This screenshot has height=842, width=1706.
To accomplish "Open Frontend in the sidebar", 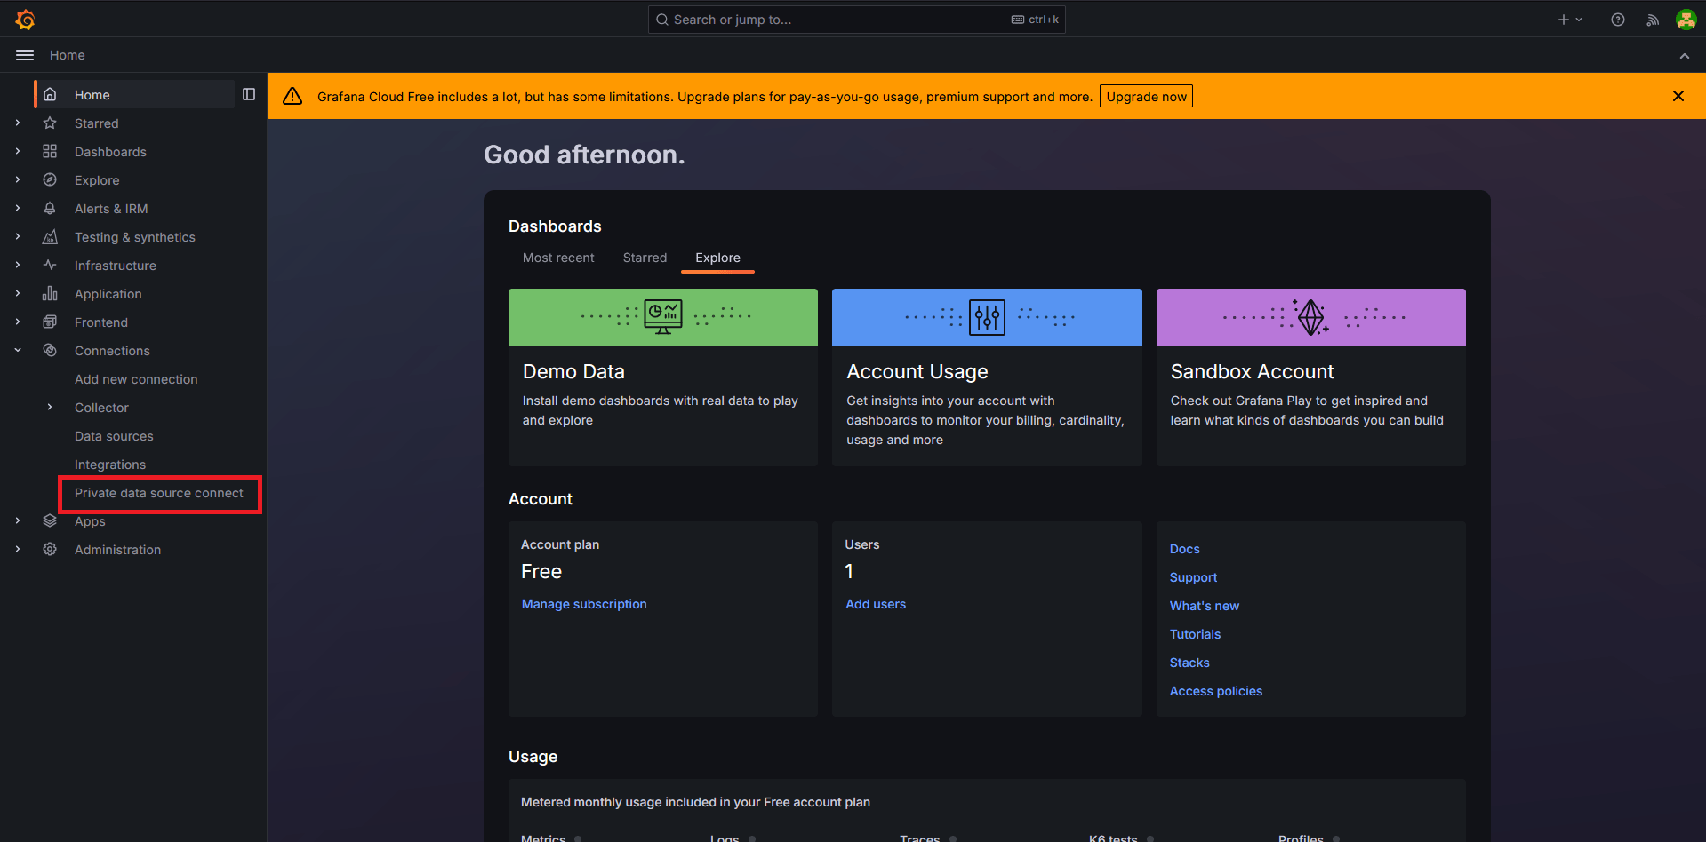I will tap(101, 322).
